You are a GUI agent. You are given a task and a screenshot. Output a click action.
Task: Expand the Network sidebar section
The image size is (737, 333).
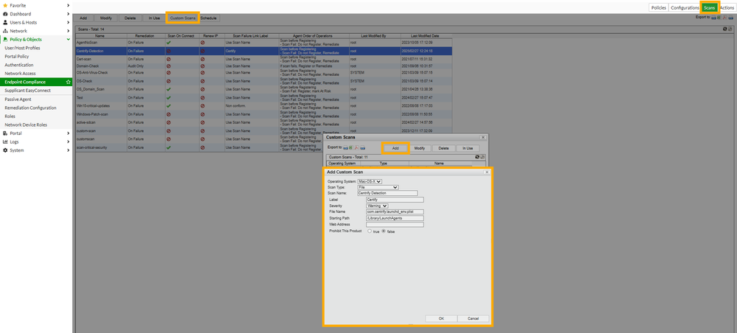[68, 30]
